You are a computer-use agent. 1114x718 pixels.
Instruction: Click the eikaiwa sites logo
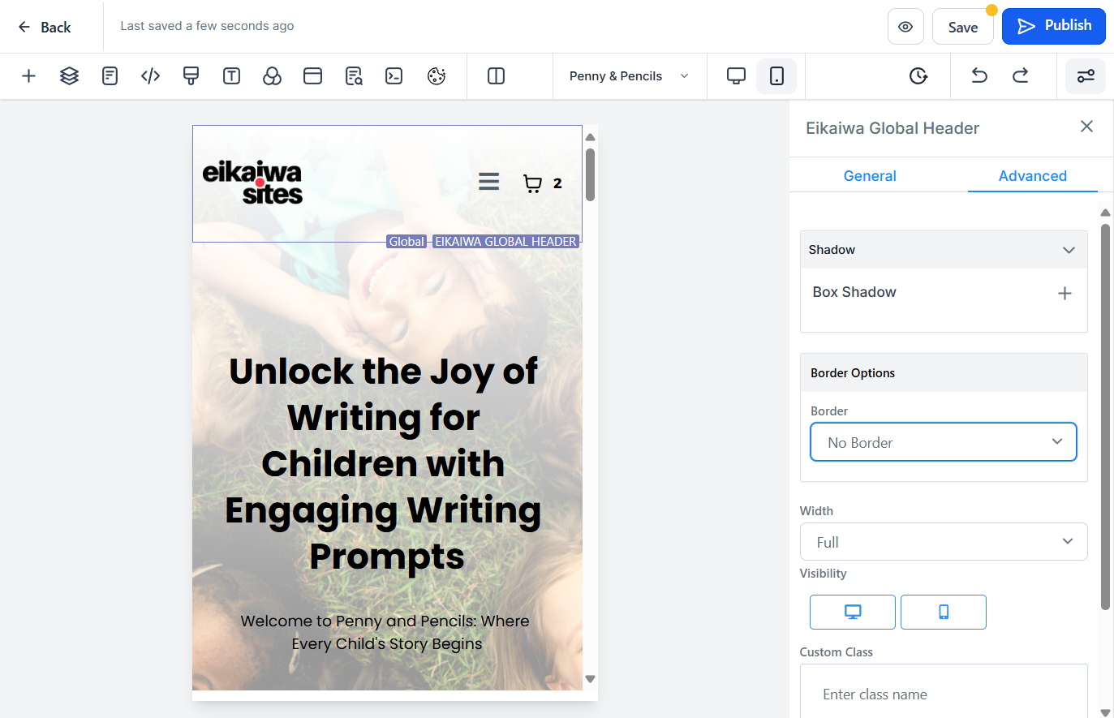coord(252,183)
